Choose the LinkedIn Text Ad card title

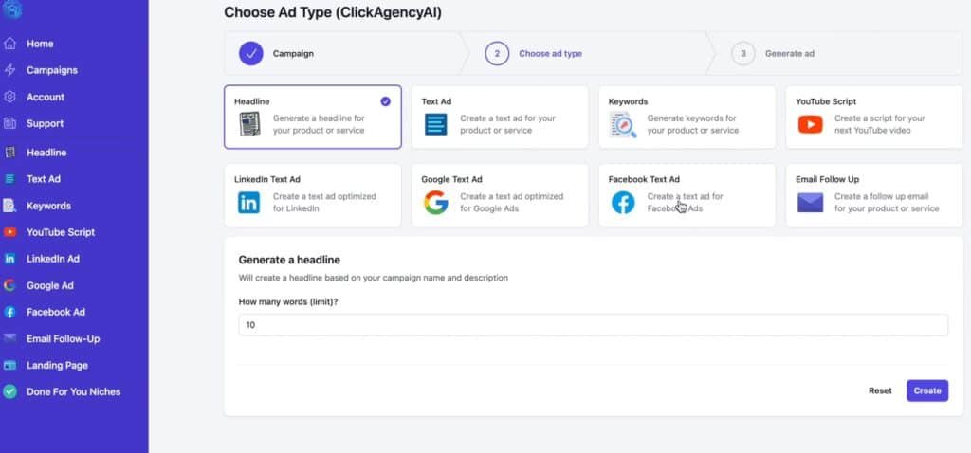pos(266,179)
